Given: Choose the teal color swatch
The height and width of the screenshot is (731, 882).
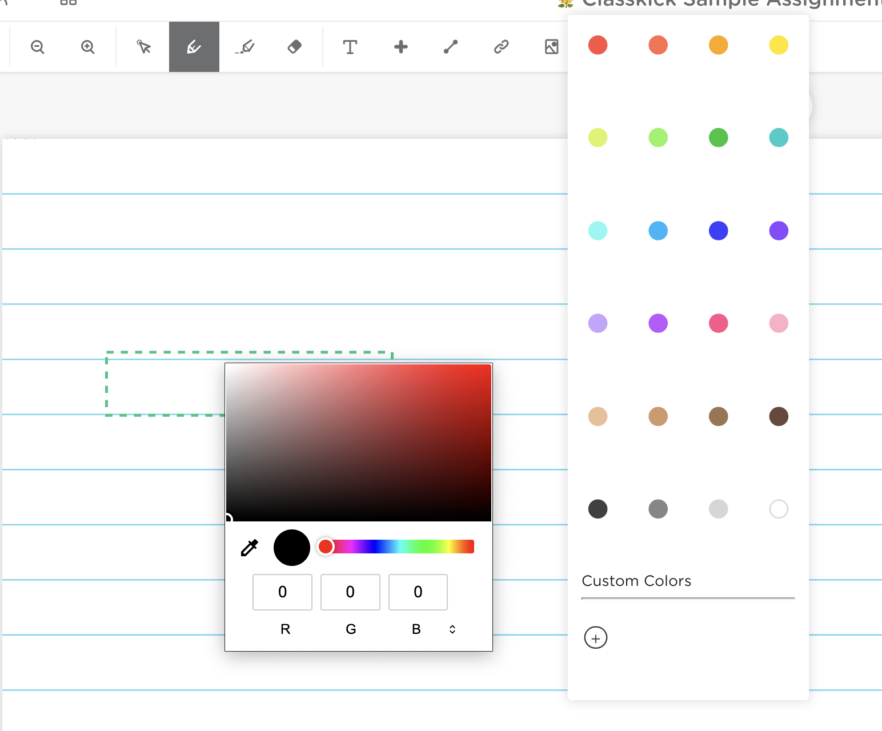Looking at the screenshot, I should pos(779,138).
